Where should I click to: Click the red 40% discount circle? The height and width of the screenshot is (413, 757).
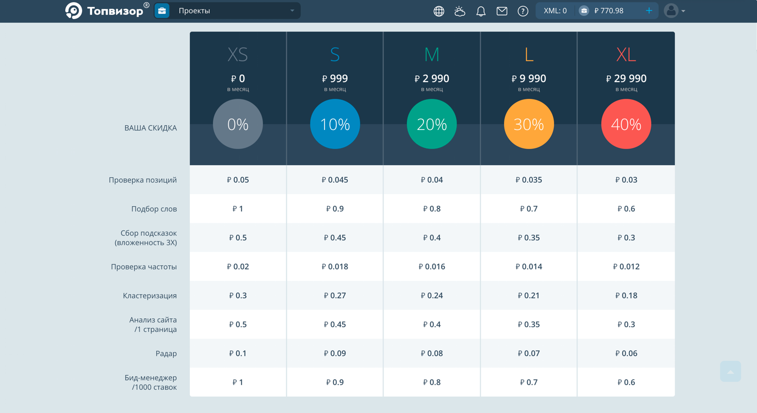point(626,124)
